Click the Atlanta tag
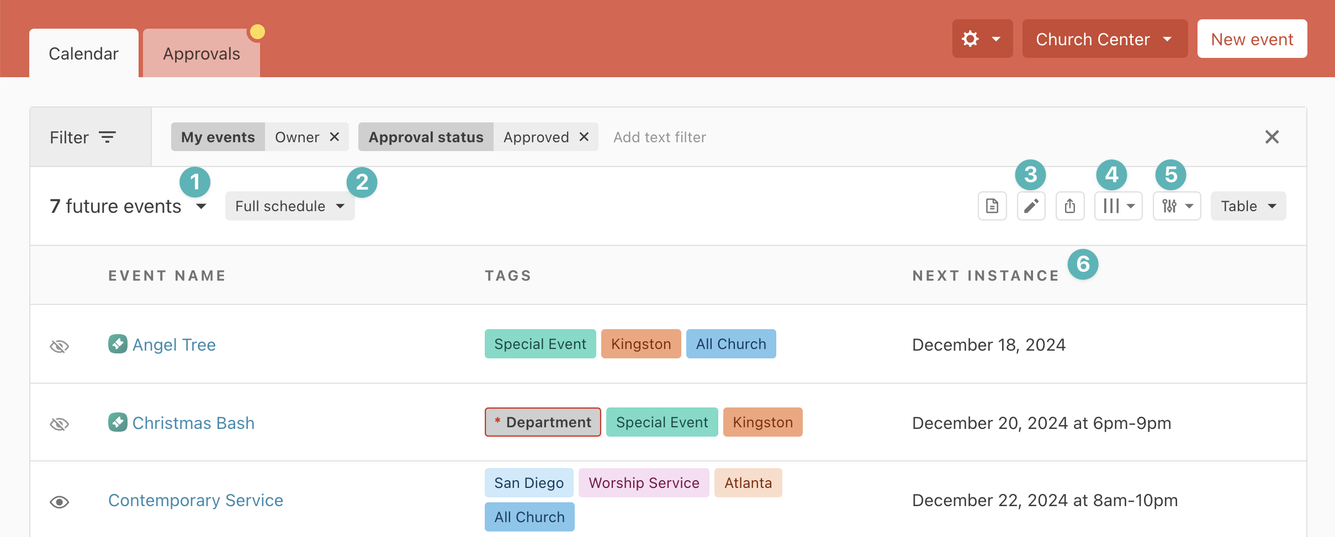This screenshot has width=1335, height=537. click(748, 483)
